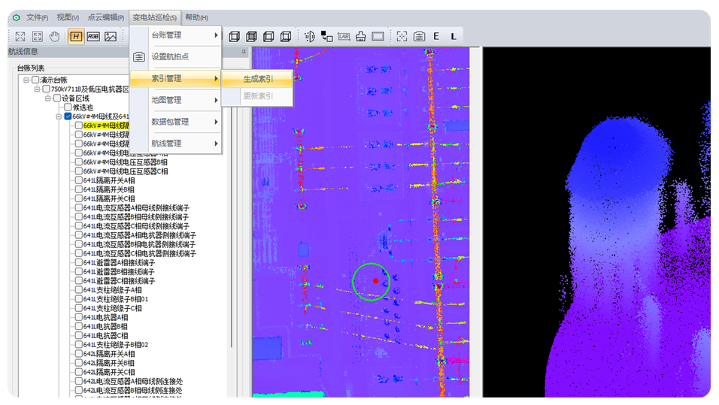This screenshot has height=405, width=719.
Task: Click the L toolbar button
Action: (x=453, y=36)
